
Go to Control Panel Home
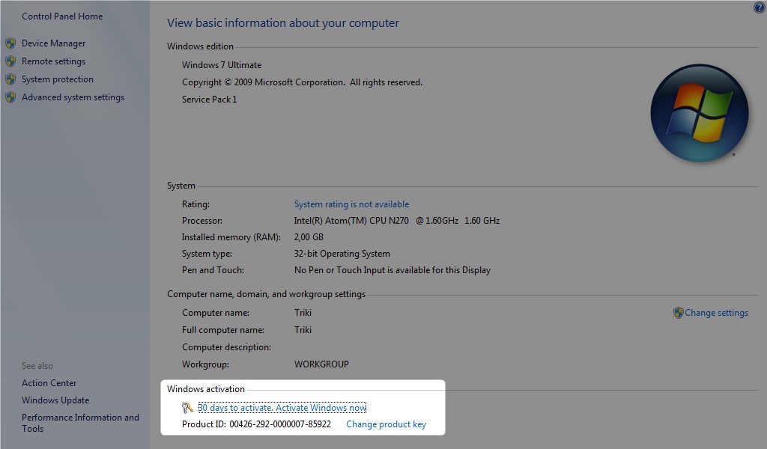coord(62,16)
